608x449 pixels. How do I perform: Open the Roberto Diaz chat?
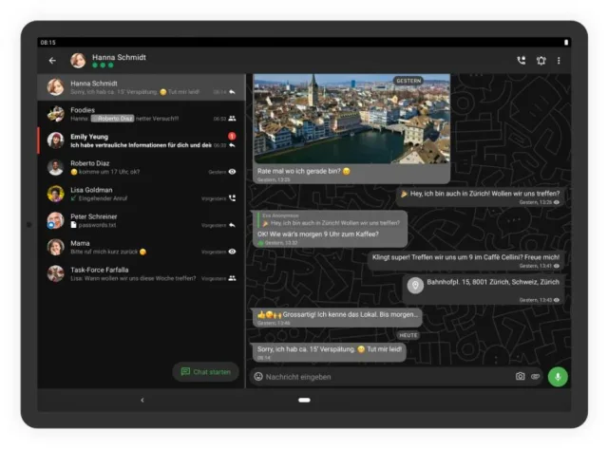coord(142,167)
